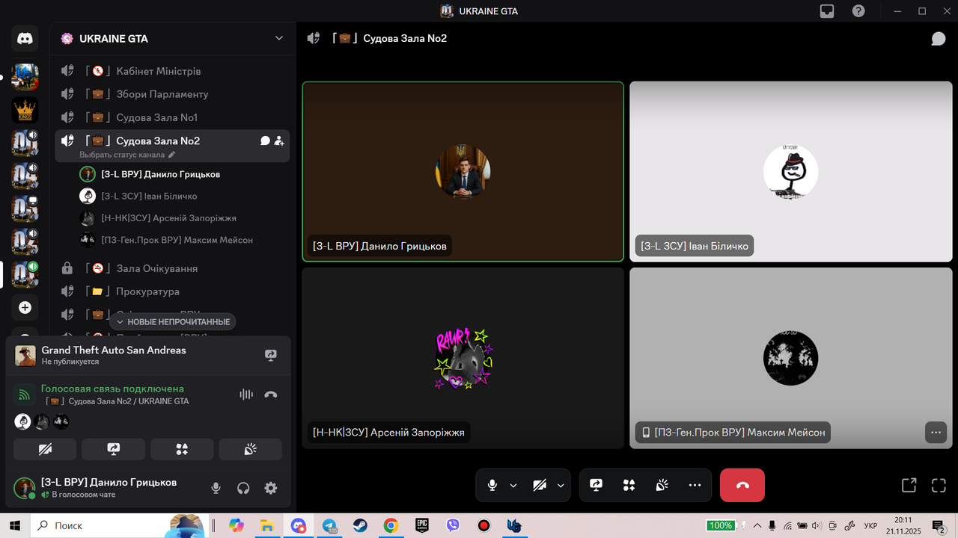The height and width of the screenshot is (538, 958).
Task: Show chat bubble in call header
Action: [x=939, y=39]
